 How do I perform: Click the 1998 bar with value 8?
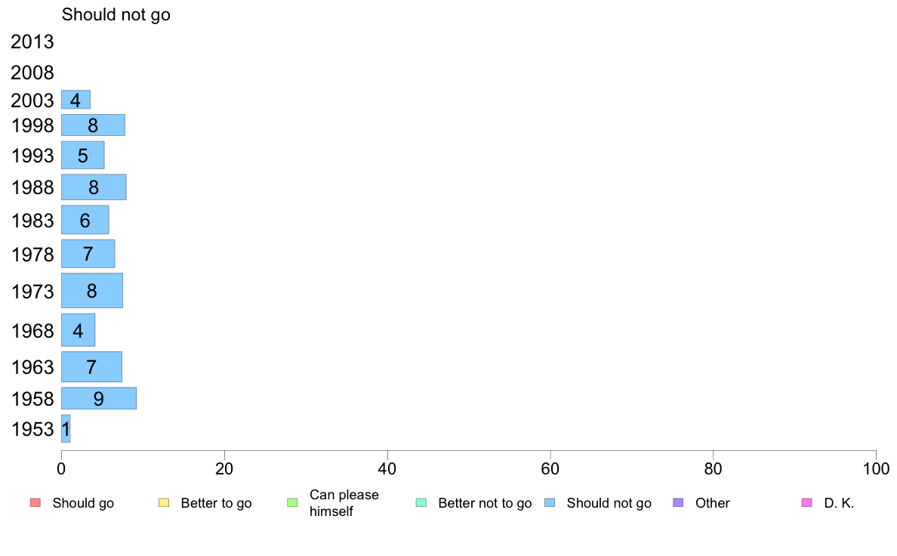93,125
